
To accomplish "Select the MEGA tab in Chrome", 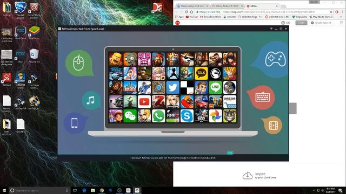I will 262,6.
